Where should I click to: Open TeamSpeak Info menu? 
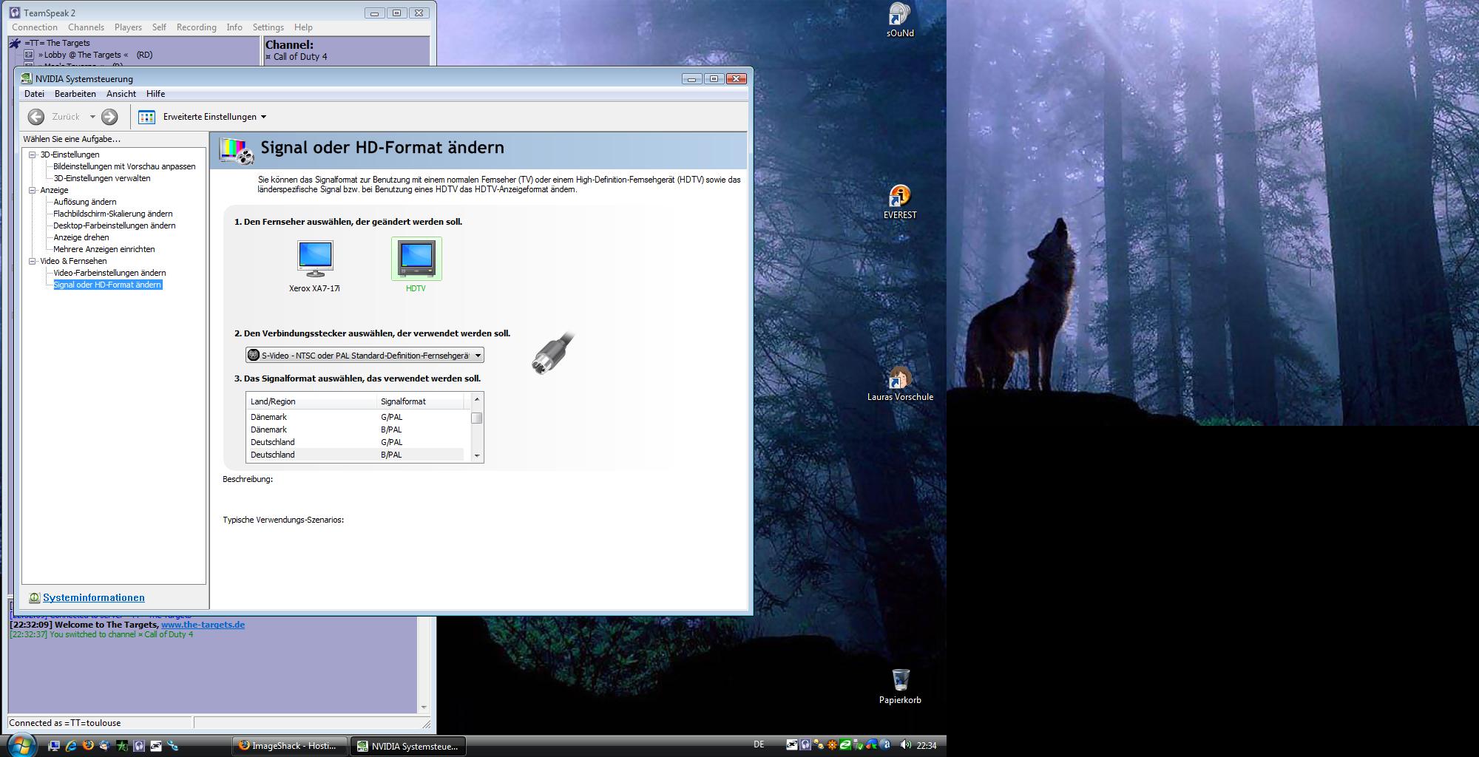pos(234,27)
